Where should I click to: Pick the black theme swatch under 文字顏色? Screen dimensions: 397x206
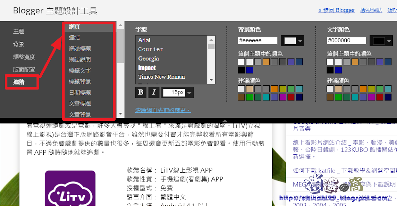tap(330, 70)
